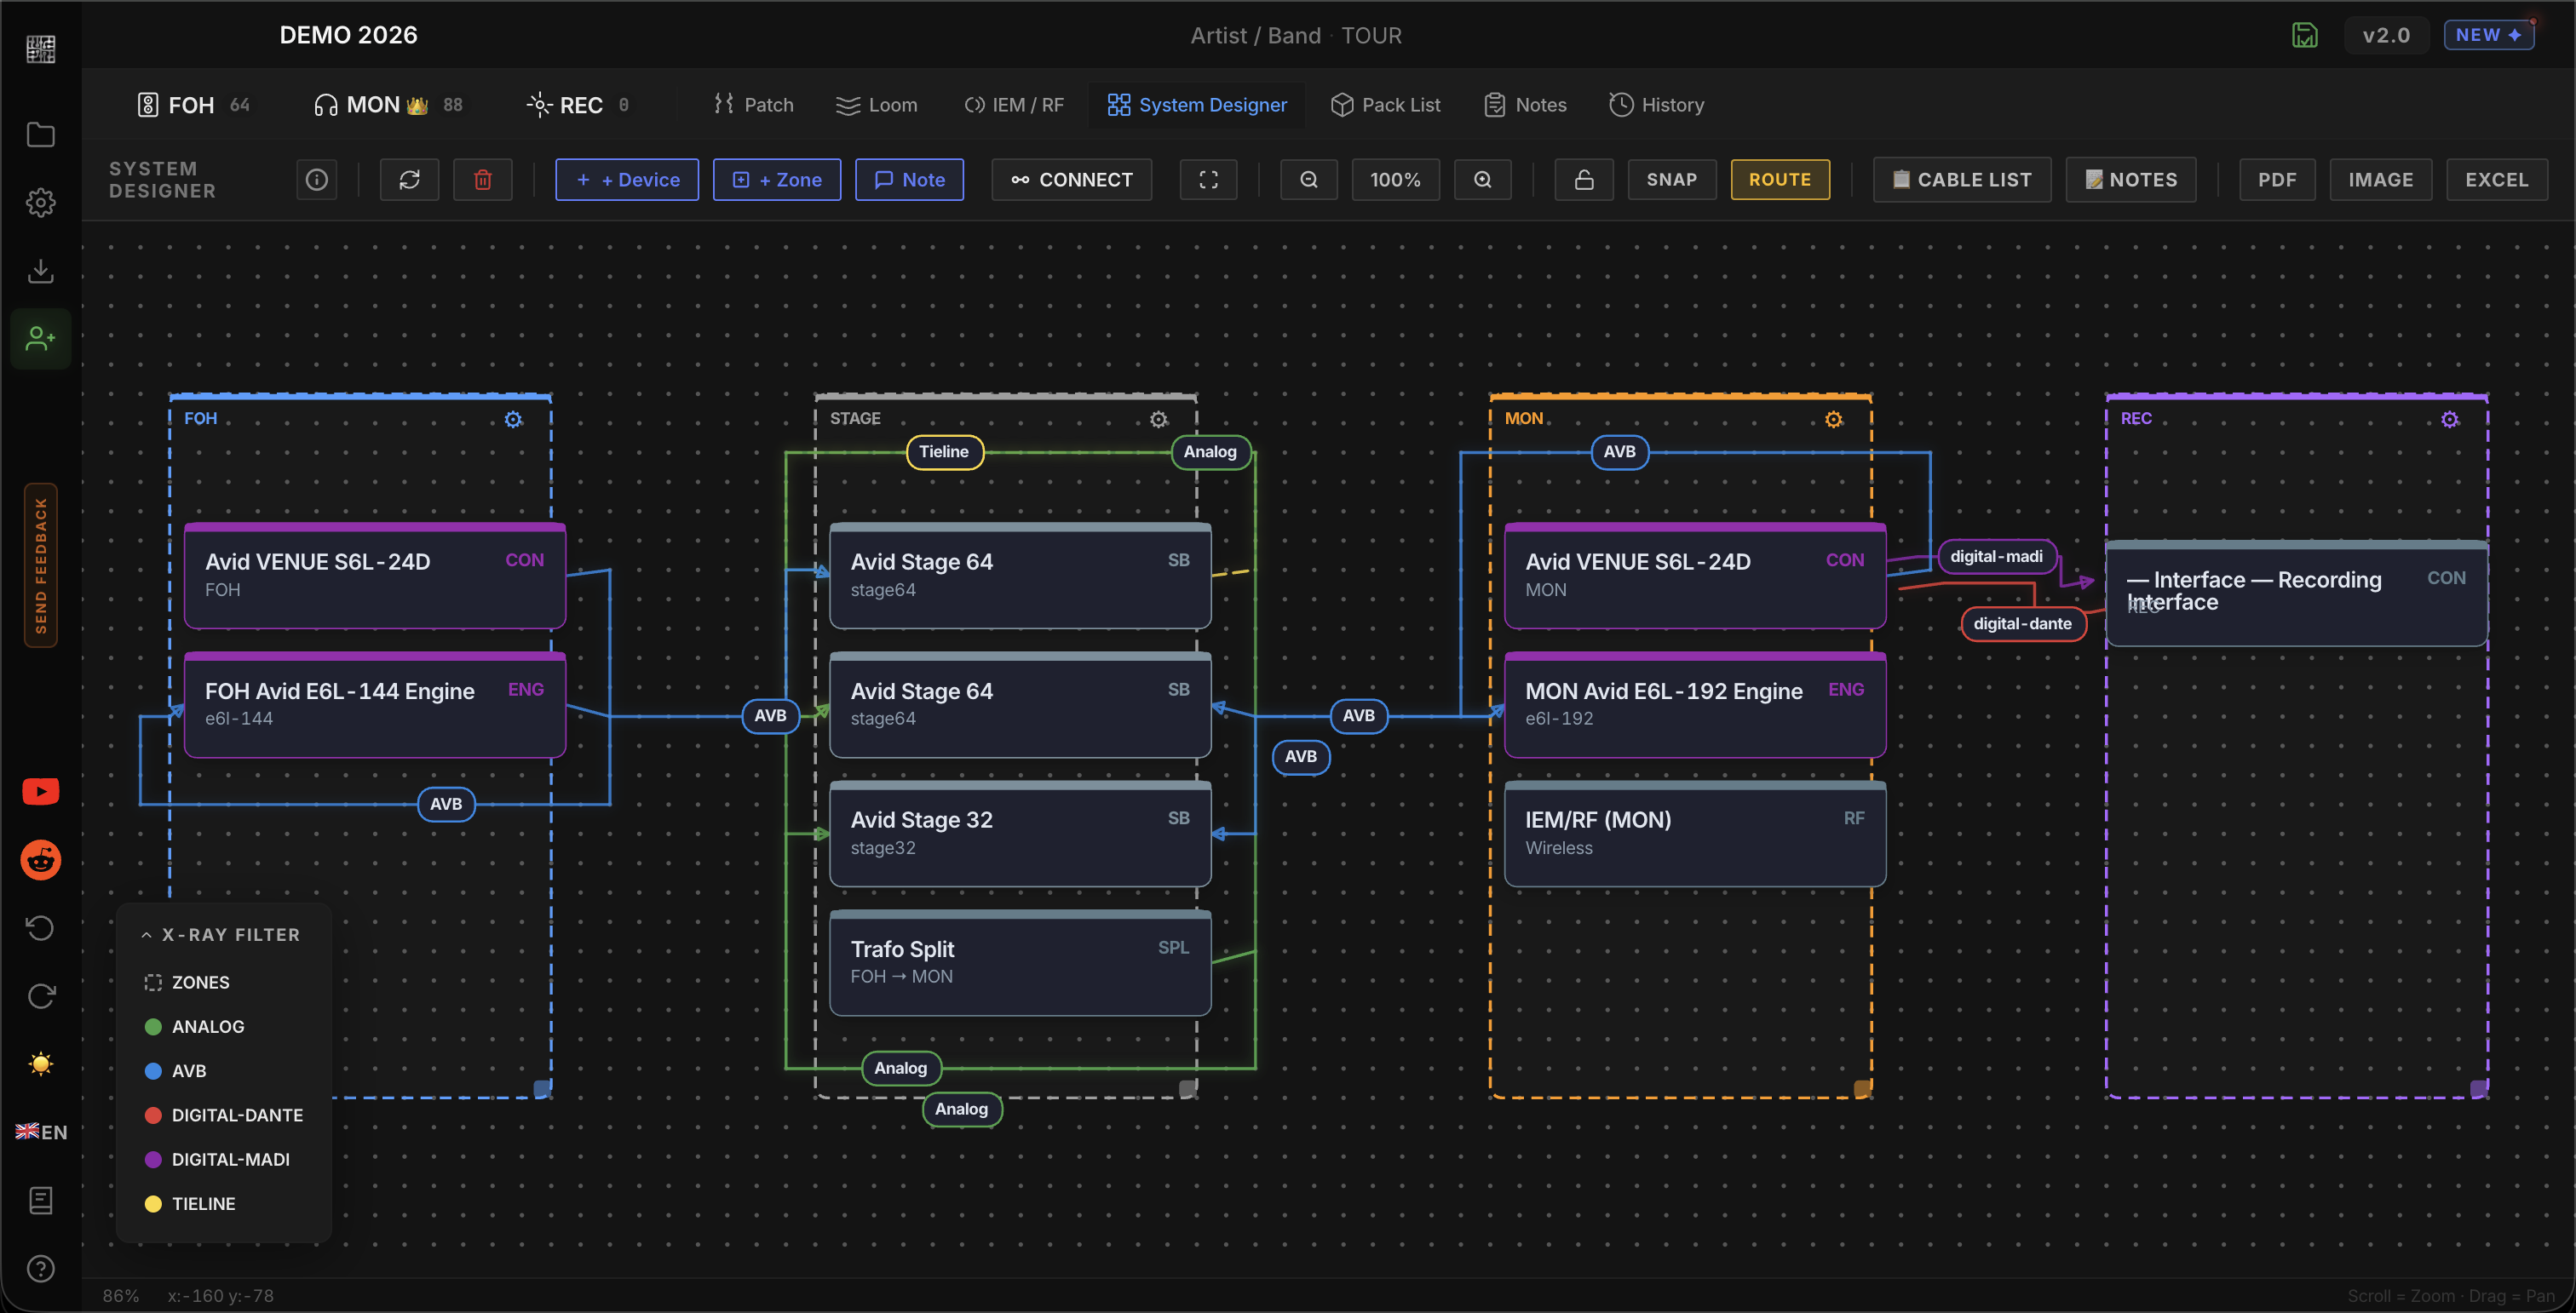Open the Pack List tab

point(1386,105)
